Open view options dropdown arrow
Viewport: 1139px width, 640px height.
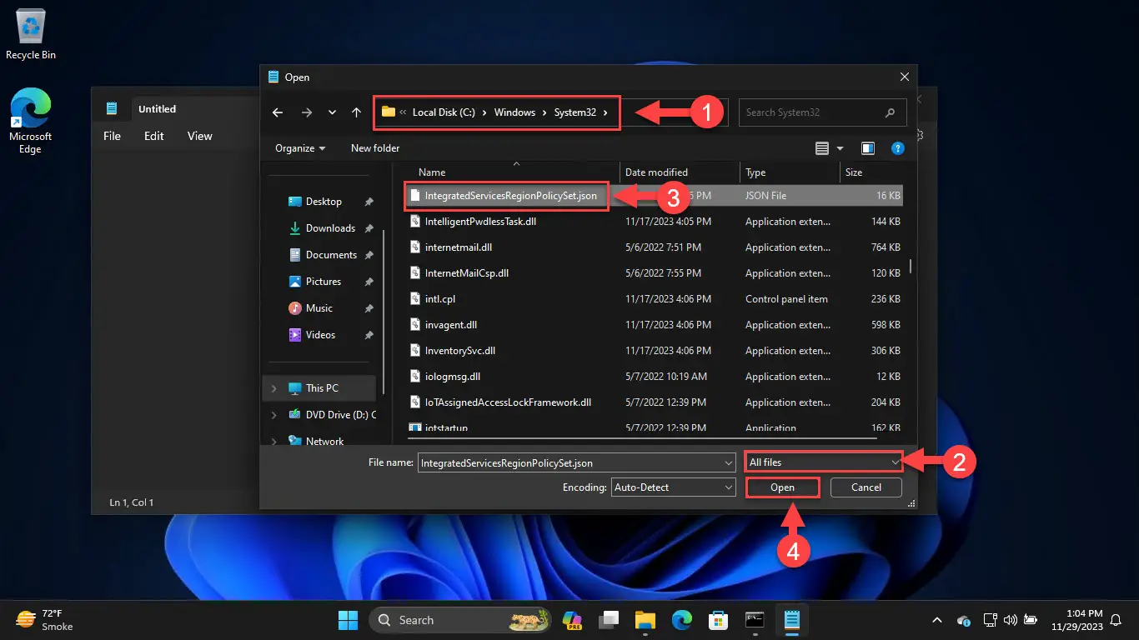(x=840, y=148)
